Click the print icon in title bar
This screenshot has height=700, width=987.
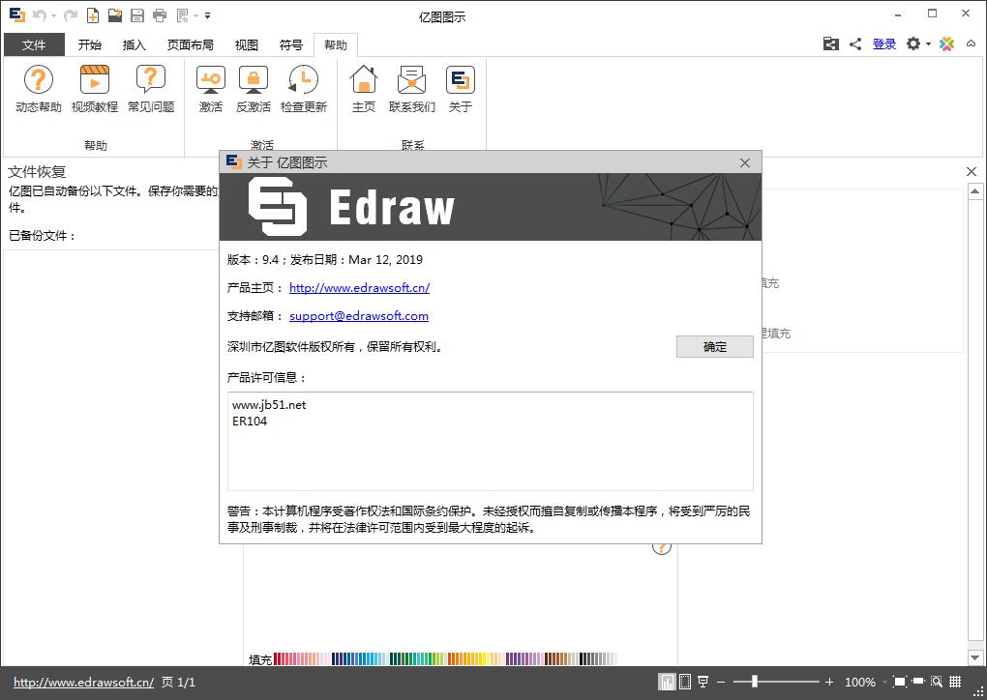160,15
